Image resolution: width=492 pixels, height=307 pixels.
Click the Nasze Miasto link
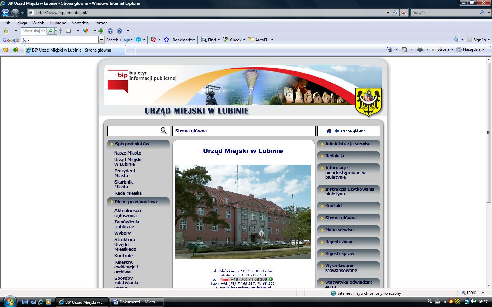(x=128, y=153)
